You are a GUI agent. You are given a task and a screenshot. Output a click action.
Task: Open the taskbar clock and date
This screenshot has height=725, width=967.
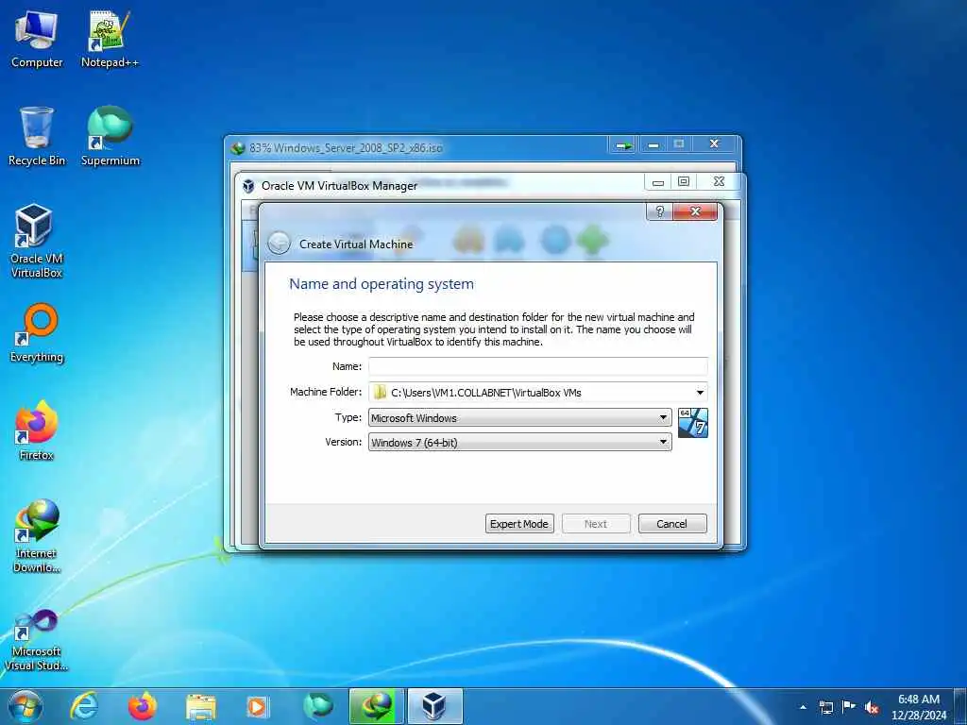pyautogui.click(x=919, y=707)
